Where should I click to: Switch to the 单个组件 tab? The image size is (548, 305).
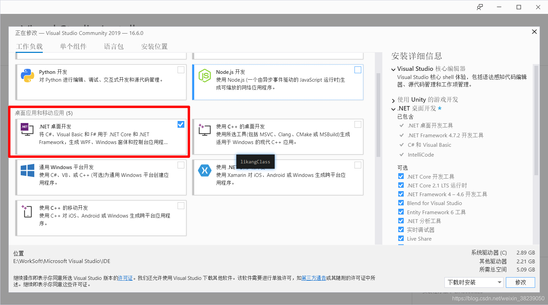(x=73, y=46)
